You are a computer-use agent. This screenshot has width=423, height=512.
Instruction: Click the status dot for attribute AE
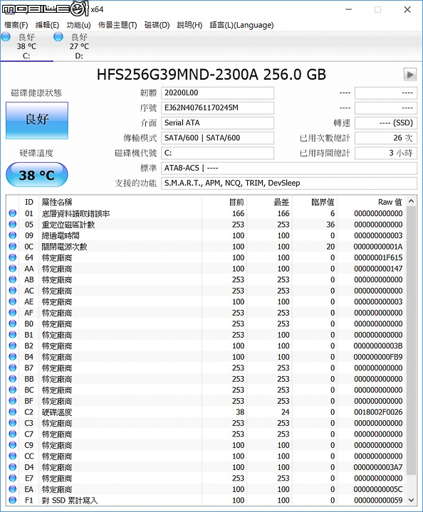(x=13, y=302)
